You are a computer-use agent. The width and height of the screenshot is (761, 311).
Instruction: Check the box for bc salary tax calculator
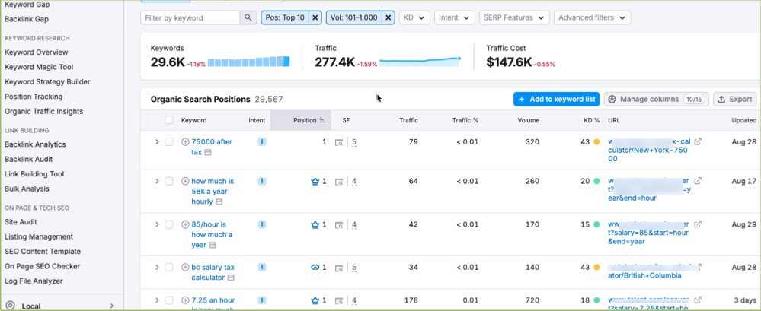(x=169, y=268)
